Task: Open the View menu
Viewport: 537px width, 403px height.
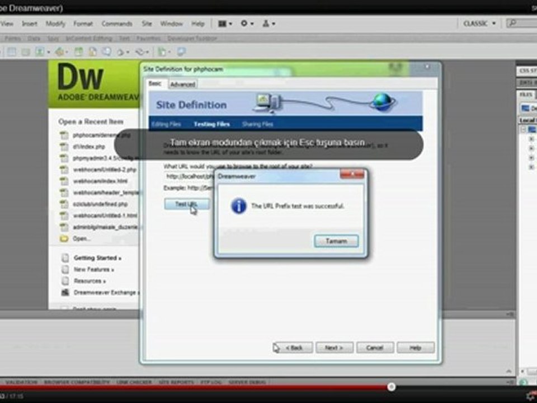Action: click(7, 24)
